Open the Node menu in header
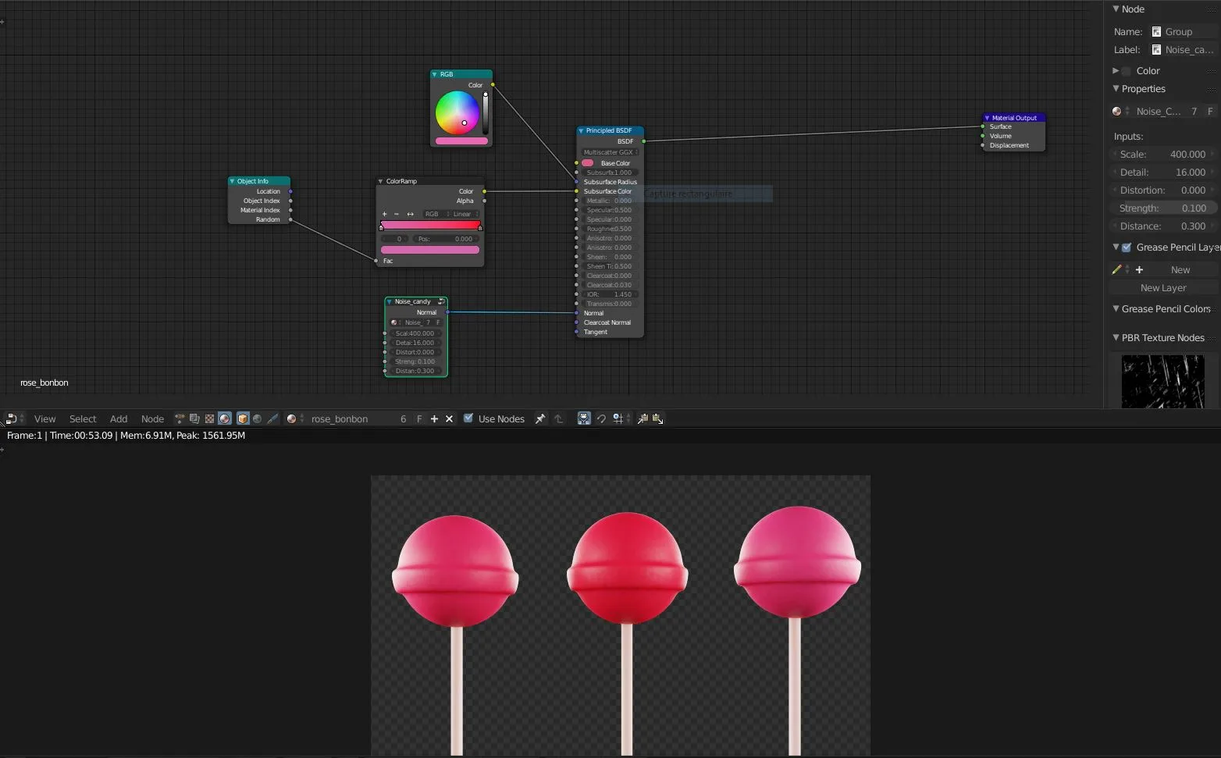Screen dimensions: 1221x758 [152, 419]
